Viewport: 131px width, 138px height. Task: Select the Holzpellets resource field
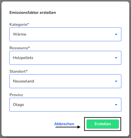[x=65, y=58]
